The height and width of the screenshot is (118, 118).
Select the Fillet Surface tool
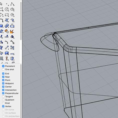click(12, 20)
